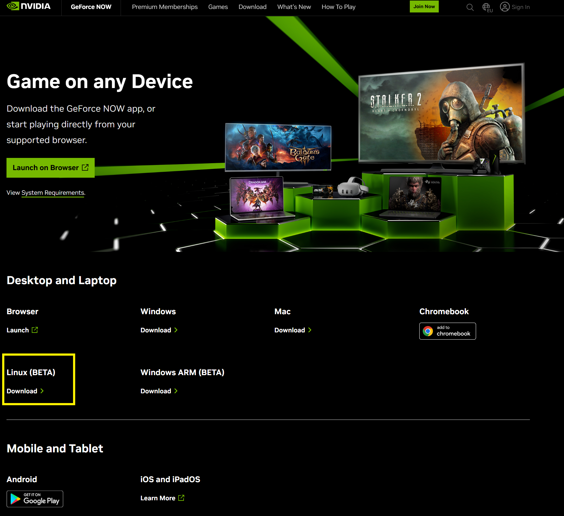Select the How To Play menu
Image resolution: width=564 pixels, height=516 pixels.
338,7
